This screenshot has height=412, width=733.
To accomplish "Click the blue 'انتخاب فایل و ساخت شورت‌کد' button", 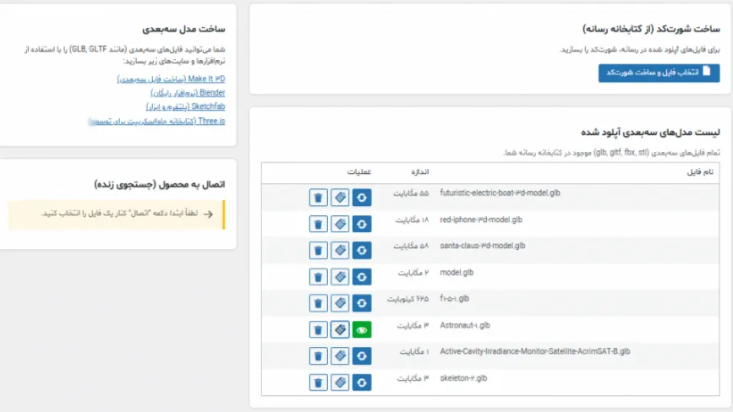I will click(x=659, y=73).
